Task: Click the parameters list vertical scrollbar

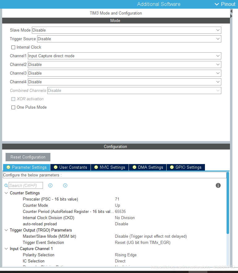Action: click(x=228, y=203)
